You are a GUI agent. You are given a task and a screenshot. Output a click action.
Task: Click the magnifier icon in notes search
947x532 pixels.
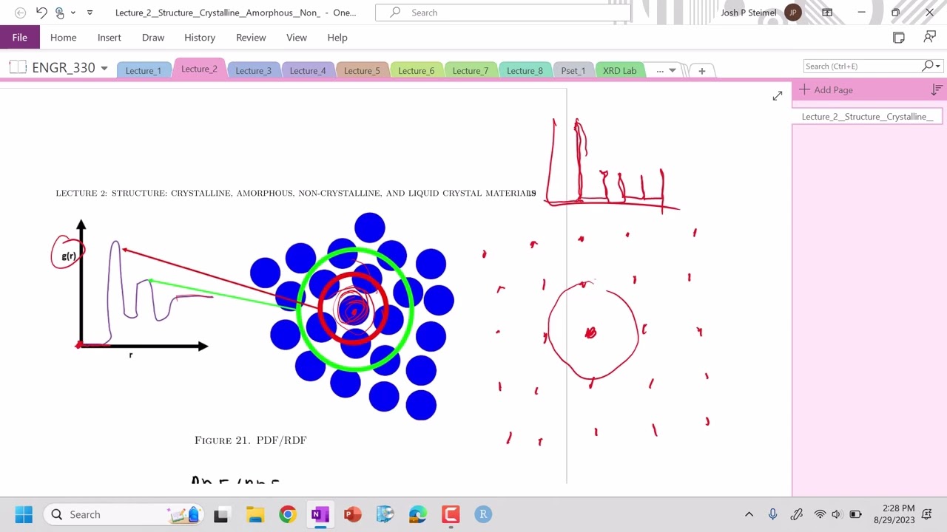point(927,66)
